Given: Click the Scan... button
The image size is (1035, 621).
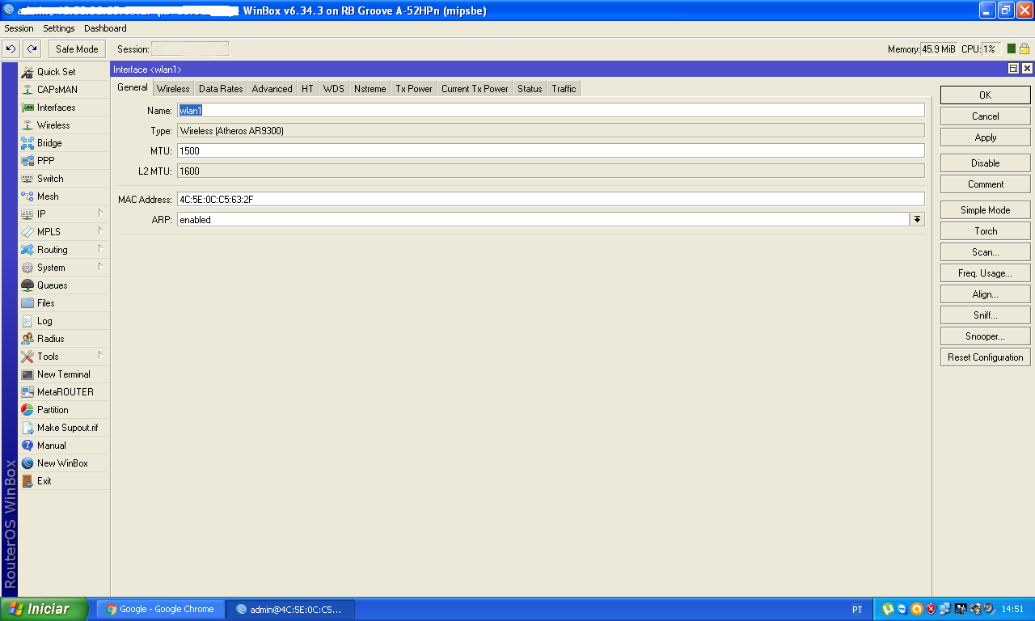Looking at the screenshot, I should pos(985,252).
